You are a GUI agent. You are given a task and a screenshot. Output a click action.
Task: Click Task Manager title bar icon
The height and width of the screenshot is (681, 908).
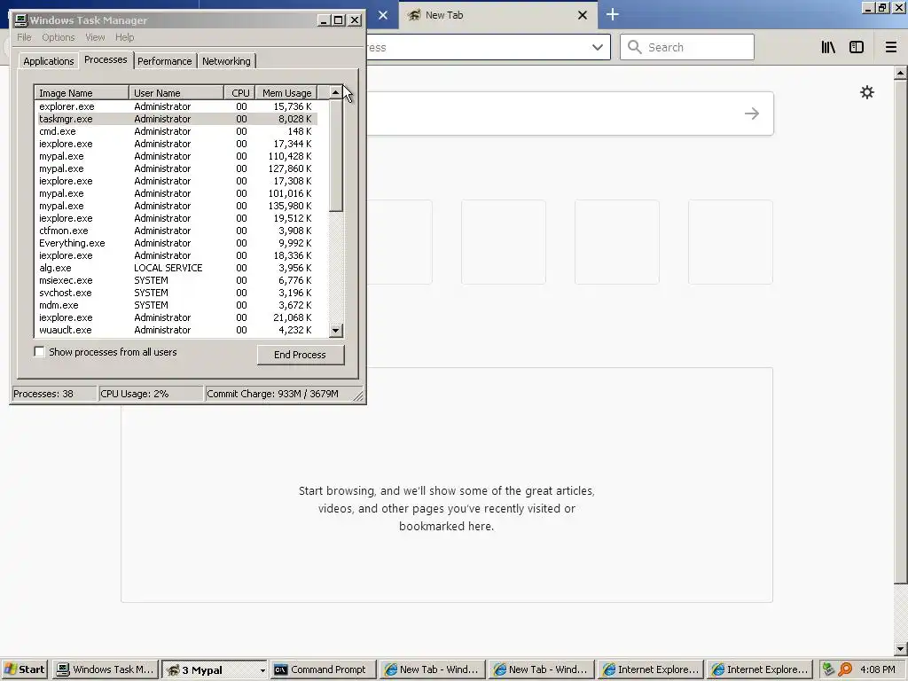[x=21, y=20]
